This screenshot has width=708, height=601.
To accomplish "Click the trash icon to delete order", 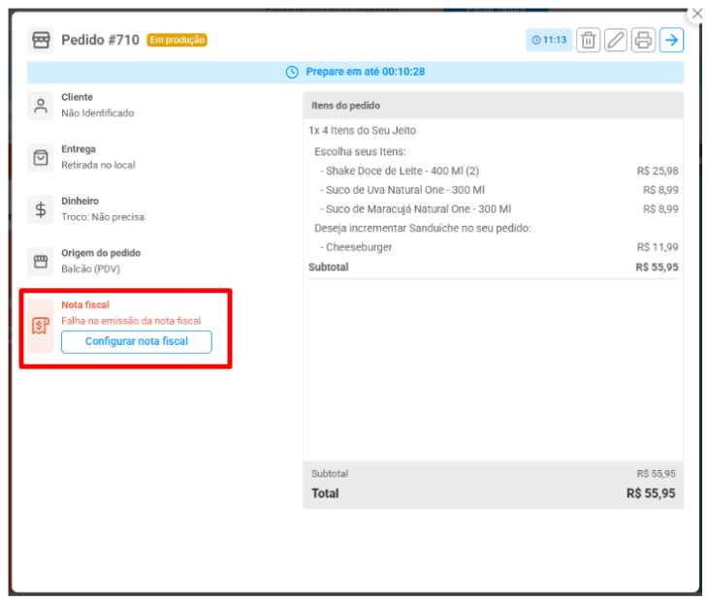I will [588, 40].
